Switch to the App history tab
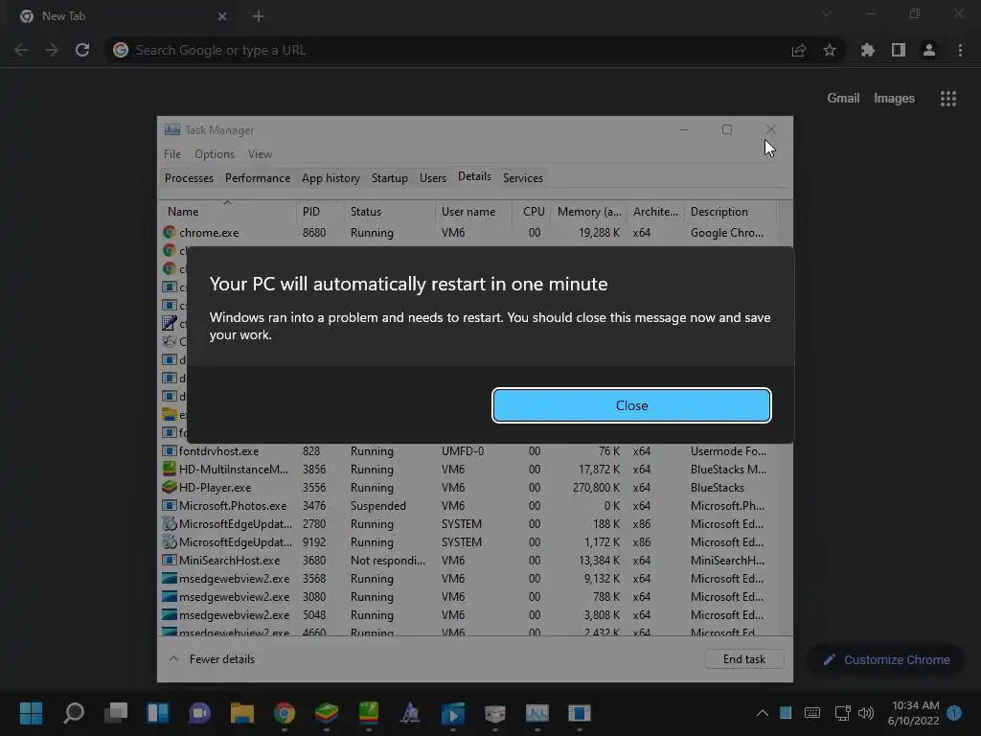 pos(331,177)
